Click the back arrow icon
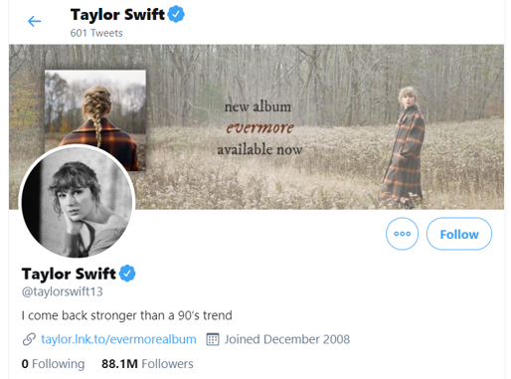The height and width of the screenshot is (379, 511). click(x=34, y=21)
